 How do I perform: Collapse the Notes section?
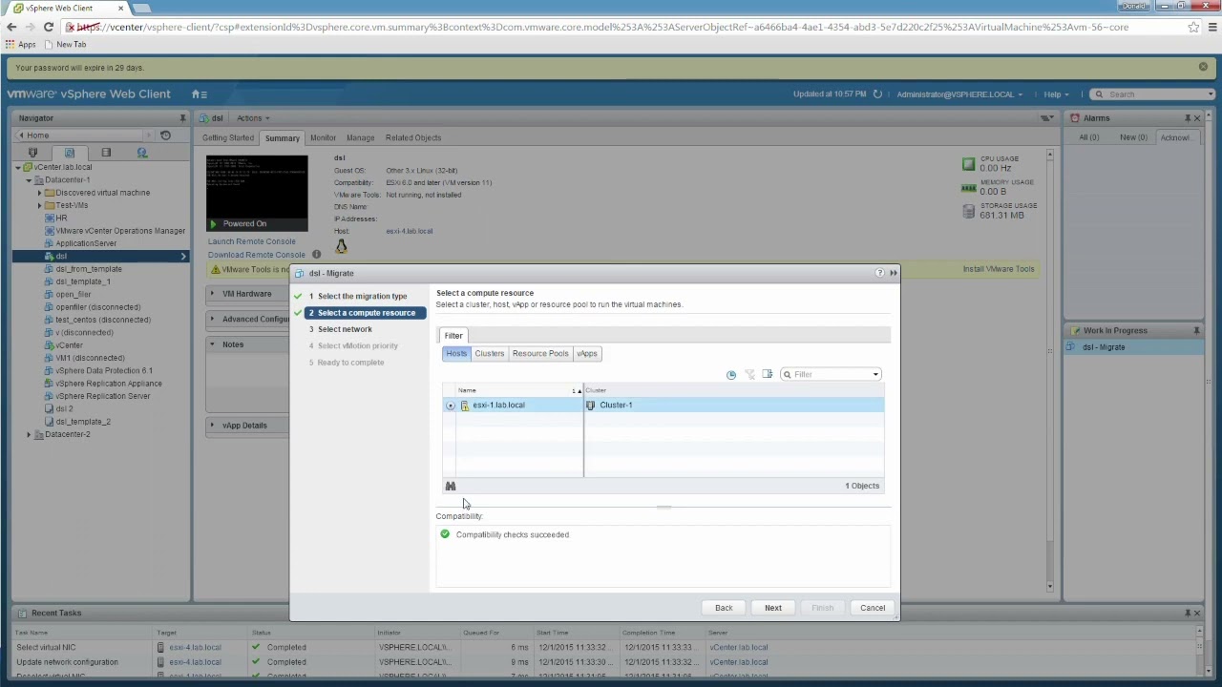(x=213, y=344)
